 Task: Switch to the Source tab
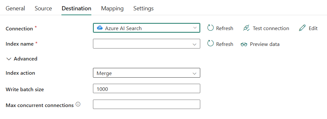click(x=43, y=8)
